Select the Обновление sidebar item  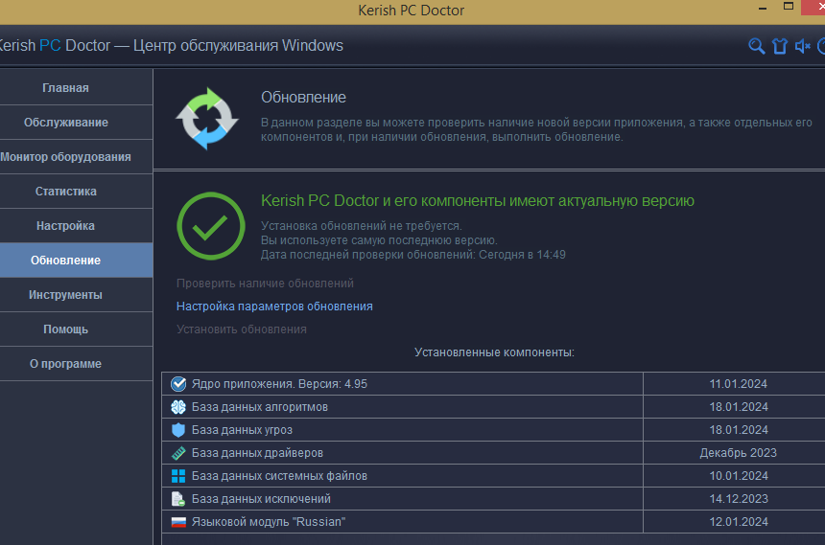pos(77,261)
